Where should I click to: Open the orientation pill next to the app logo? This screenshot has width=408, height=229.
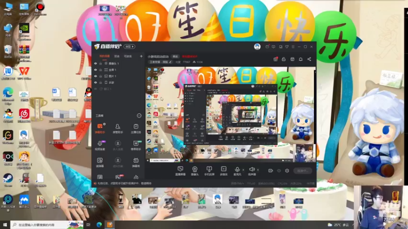130,46
